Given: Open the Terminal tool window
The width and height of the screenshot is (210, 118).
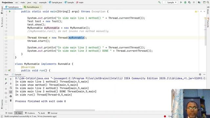Looking at the screenshot, I should (52, 113).
